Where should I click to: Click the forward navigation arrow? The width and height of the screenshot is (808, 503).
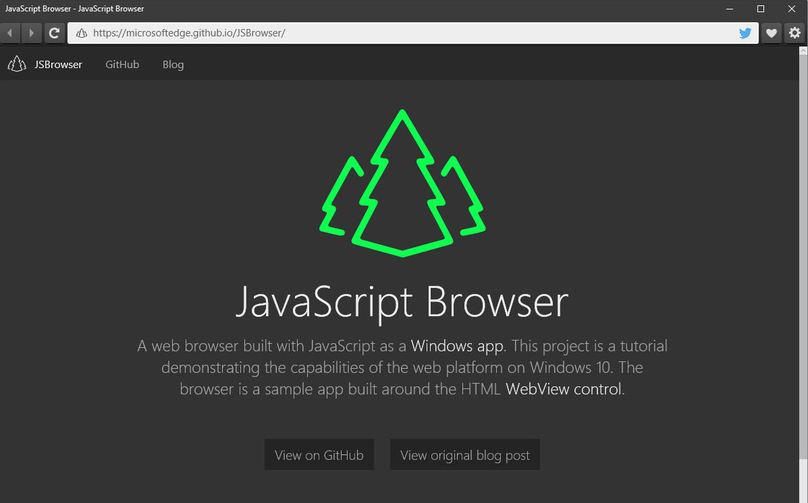(x=32, y=32)
